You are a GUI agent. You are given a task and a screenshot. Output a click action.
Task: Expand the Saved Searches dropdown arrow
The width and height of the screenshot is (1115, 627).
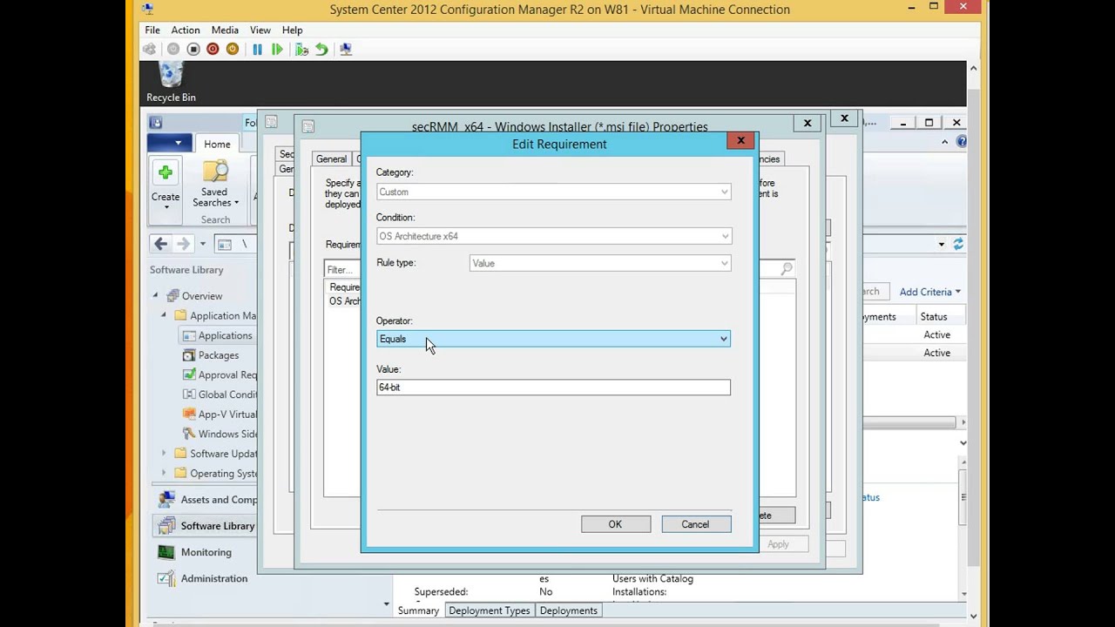[x=236, y=203]
